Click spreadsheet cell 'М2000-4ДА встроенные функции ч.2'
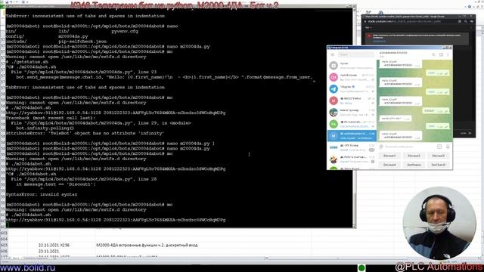 tap(147, 245)
